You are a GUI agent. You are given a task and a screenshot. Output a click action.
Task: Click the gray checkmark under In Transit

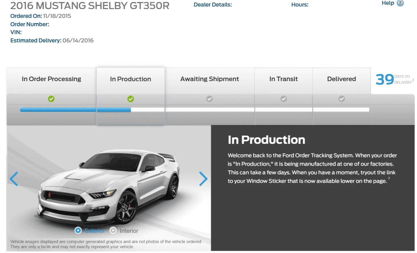click(x=284, y=99)
